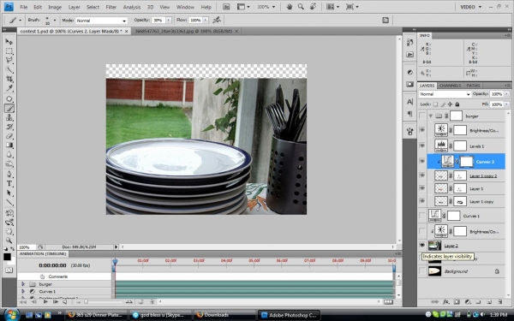
Task: Open the layer blend mode dropdown
Action: (445, 94)
